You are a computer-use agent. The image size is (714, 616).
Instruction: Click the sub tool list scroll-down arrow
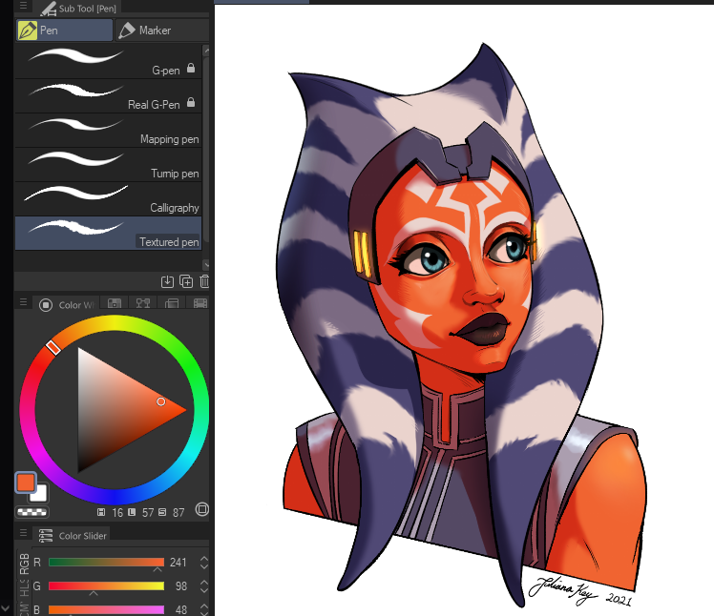(x=206, y=264)
